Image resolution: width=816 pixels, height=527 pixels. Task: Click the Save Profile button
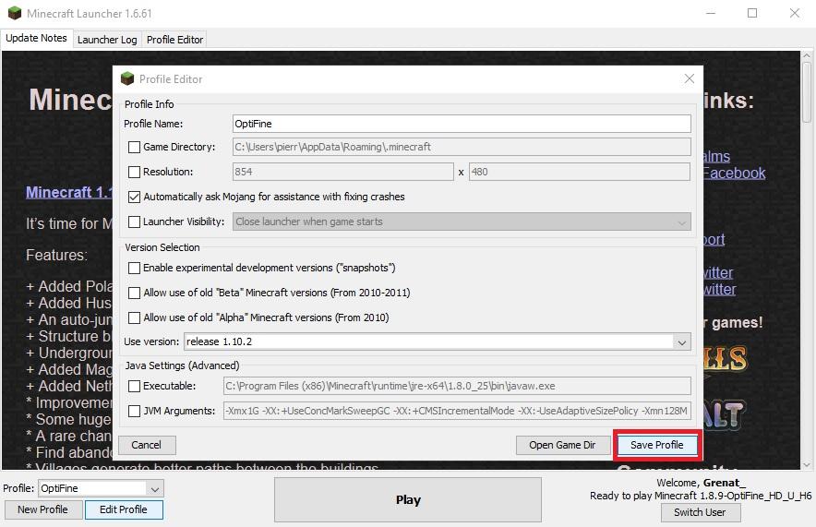click(x=656, y=445)
